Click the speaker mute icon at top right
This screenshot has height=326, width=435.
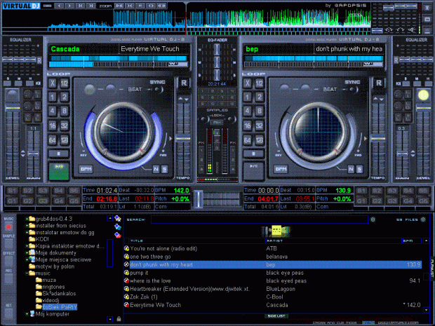[413, 30]
